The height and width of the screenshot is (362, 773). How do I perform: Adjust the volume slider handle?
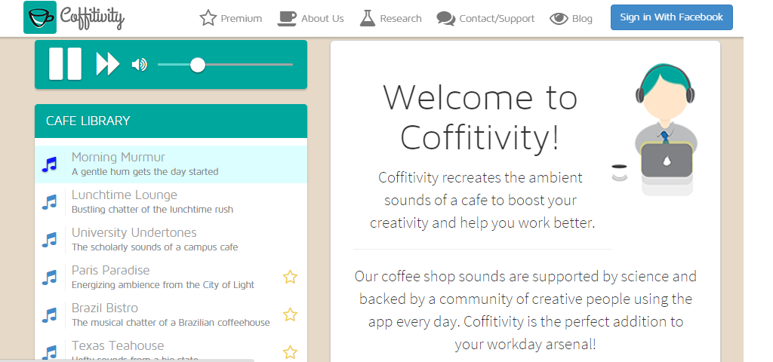[198, 65]
